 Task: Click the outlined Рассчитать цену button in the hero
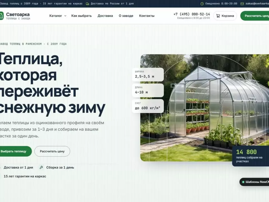(52, 151)
